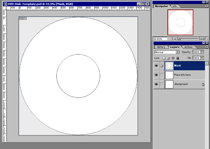Click the Fill 100% field
This screenshot has width=210, height=149.
coord(196,58)
